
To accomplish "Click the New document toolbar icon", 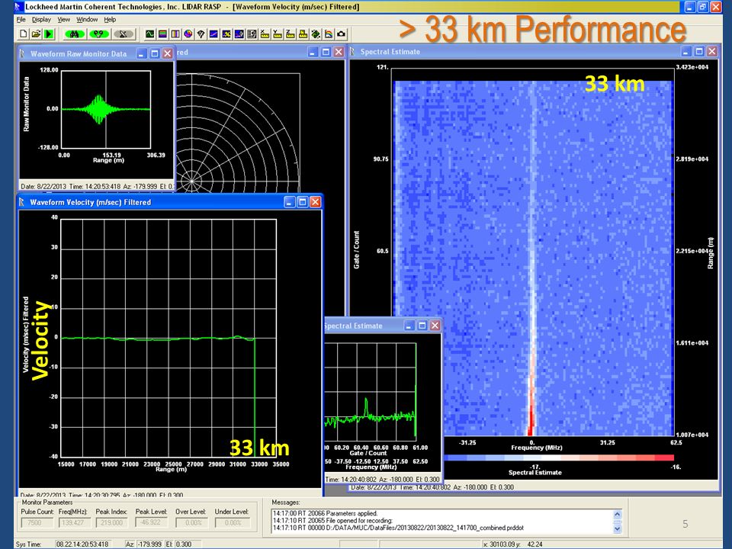I will tap(24, 34).
